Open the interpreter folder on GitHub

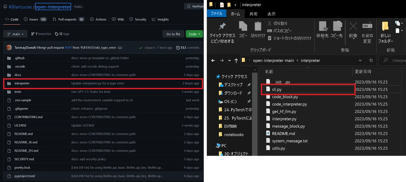click(x=22, y=83)
